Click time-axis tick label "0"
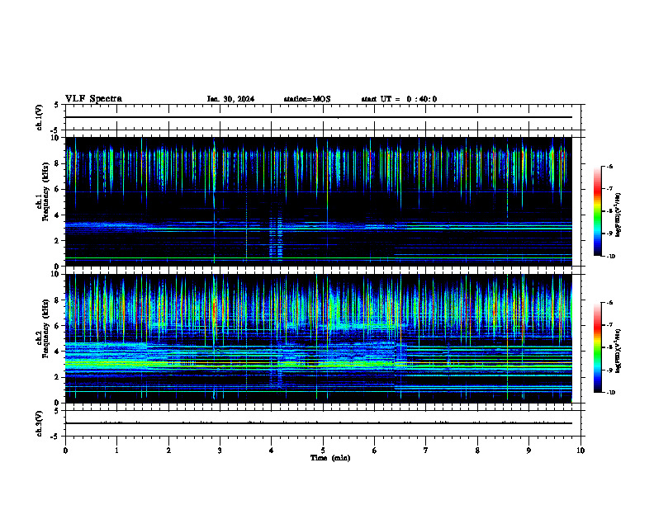Screen dimensions: 654x505 click(x=65, y=451)
